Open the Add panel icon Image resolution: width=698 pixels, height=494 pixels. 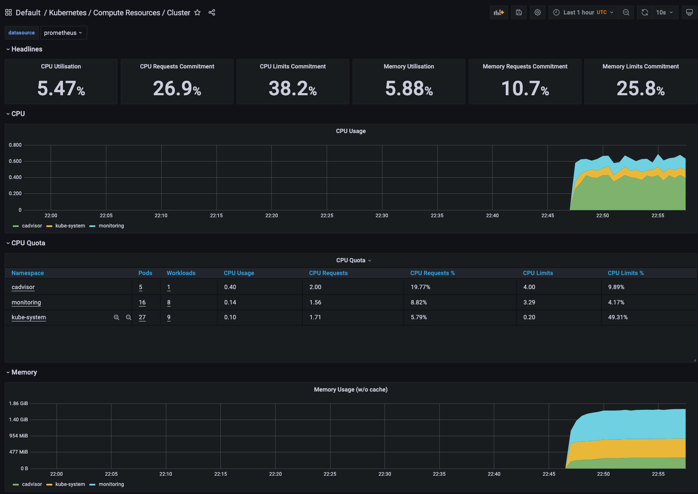pos(499,12)
